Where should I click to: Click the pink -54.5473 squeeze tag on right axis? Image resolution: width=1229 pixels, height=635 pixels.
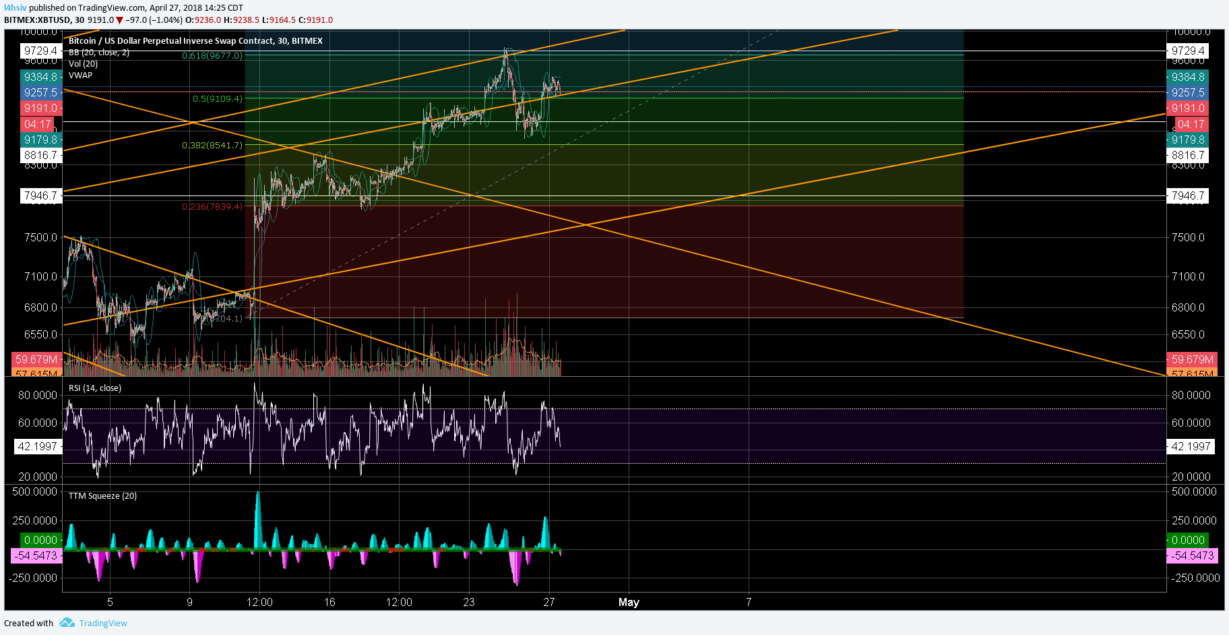pos(1193,556)
